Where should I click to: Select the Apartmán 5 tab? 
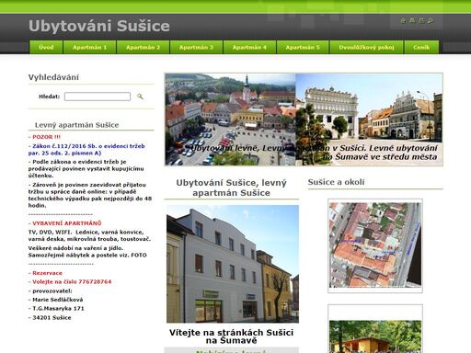[x=303, y=47]
